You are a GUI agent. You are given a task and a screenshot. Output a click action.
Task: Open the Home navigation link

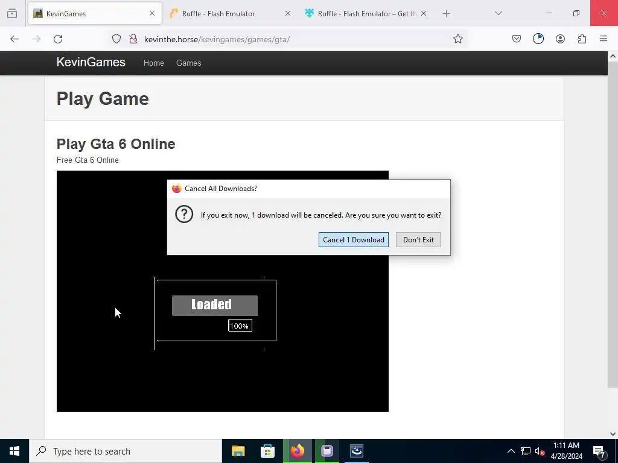click(x=154, y=63)
